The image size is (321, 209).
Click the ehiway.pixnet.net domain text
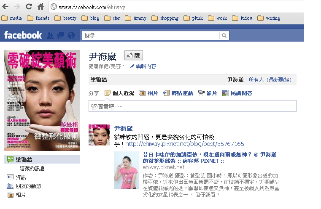[x=164, y=167]
